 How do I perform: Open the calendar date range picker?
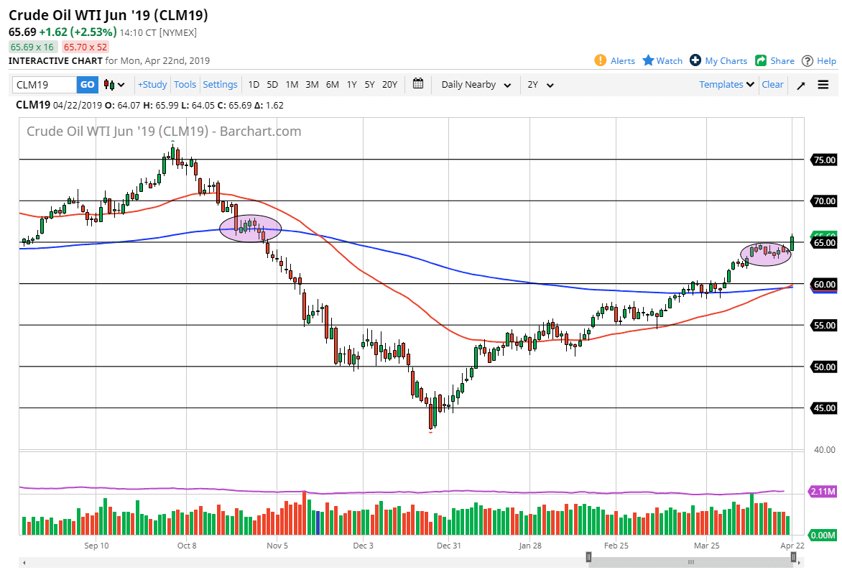pyautogui.click(x=419, y=84)
